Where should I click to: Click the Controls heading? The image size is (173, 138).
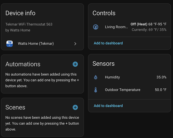(x=104, y=13)
